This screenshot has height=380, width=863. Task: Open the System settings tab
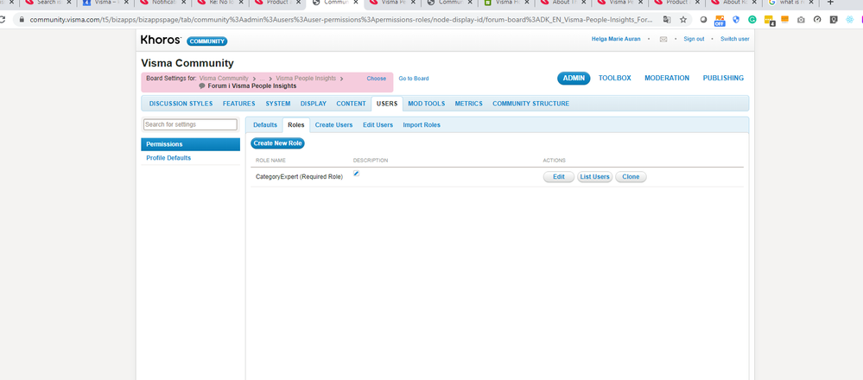tap(278, 104)
